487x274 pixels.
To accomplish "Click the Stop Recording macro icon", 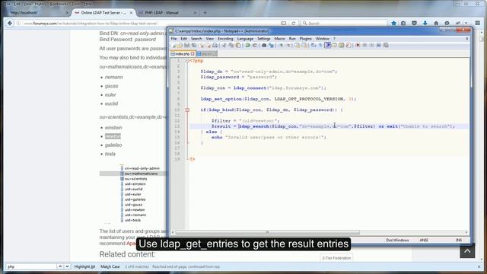I will pos(364,46).
